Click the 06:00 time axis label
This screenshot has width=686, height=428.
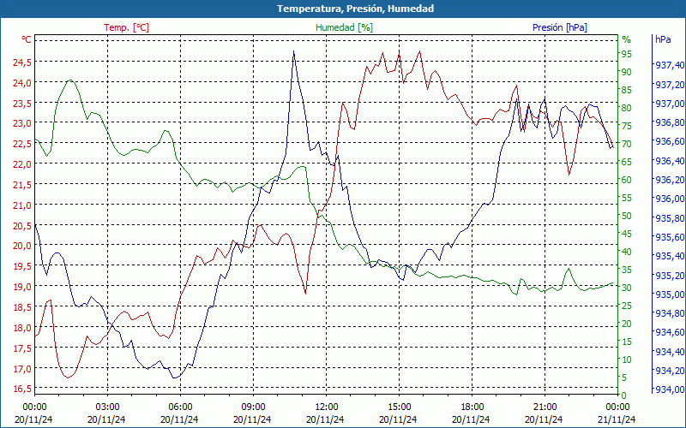(180, 406)
